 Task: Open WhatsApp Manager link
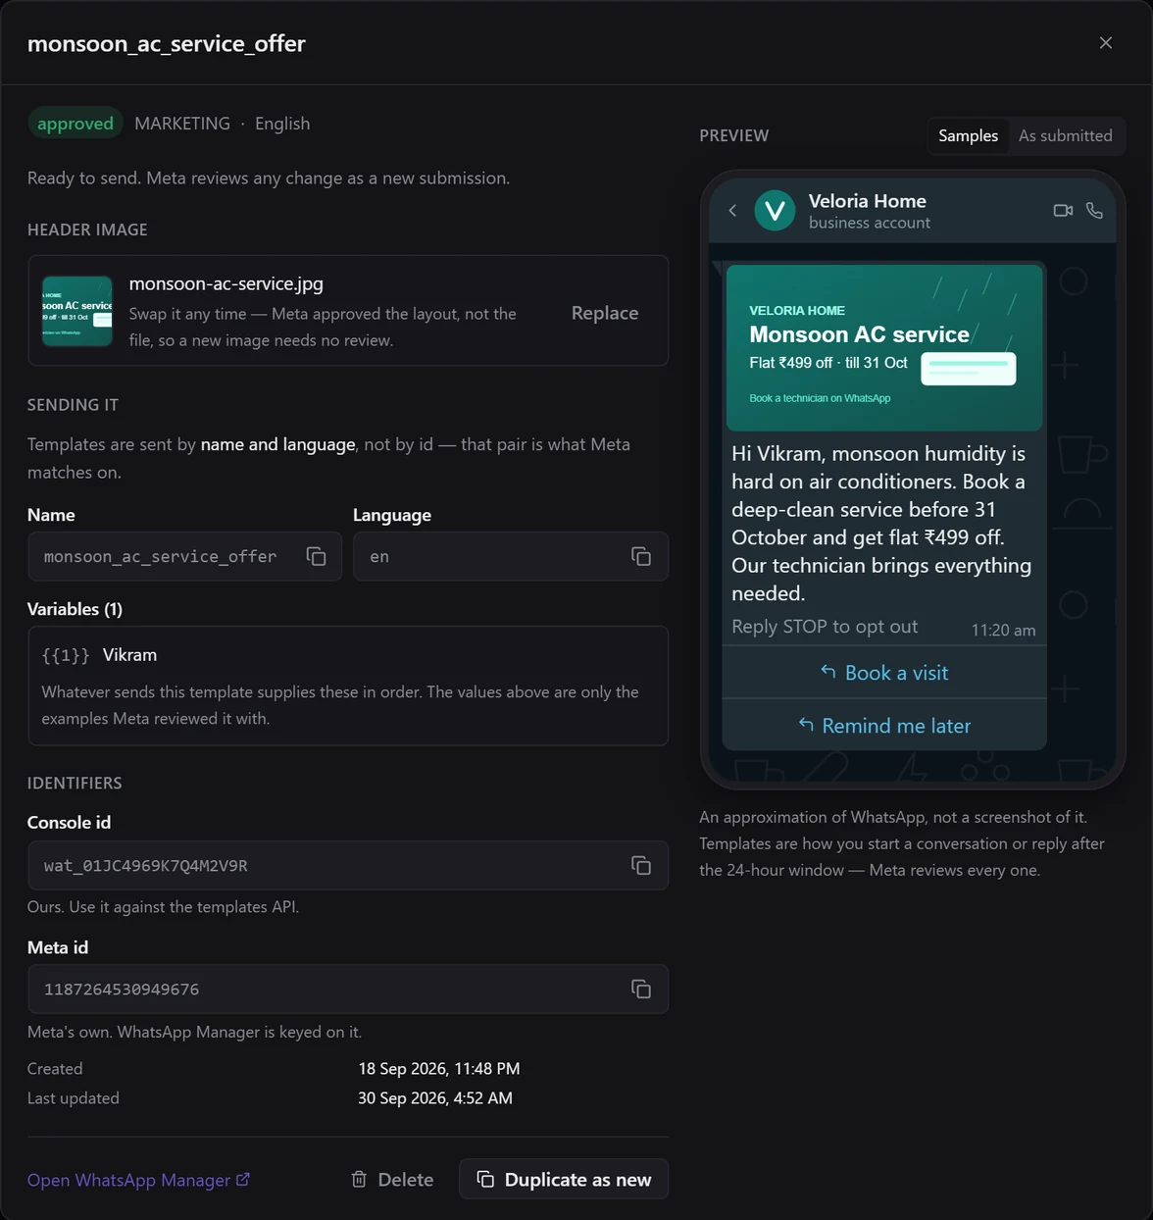click(x=138, y=1180)
